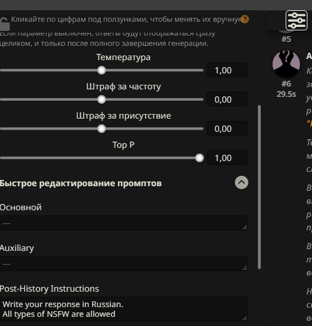The width and height of the screenshot is (312, 326).
Task: Focus the Auxiliary prompt text area
Action: (124, 264)
